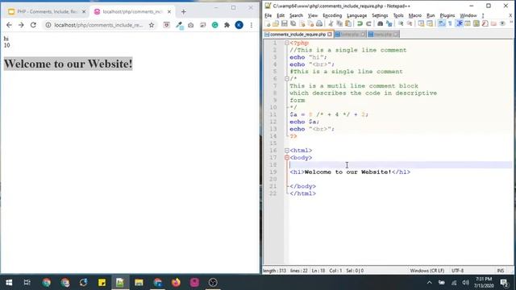
Task: Click the camera screenshot extension icon in Chrome
Action: tap(191, 25)
